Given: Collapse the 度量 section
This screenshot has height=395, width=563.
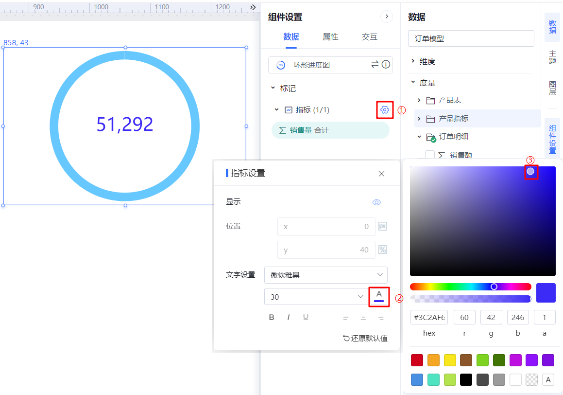Looking at the screenshot, I should point(413,82).
